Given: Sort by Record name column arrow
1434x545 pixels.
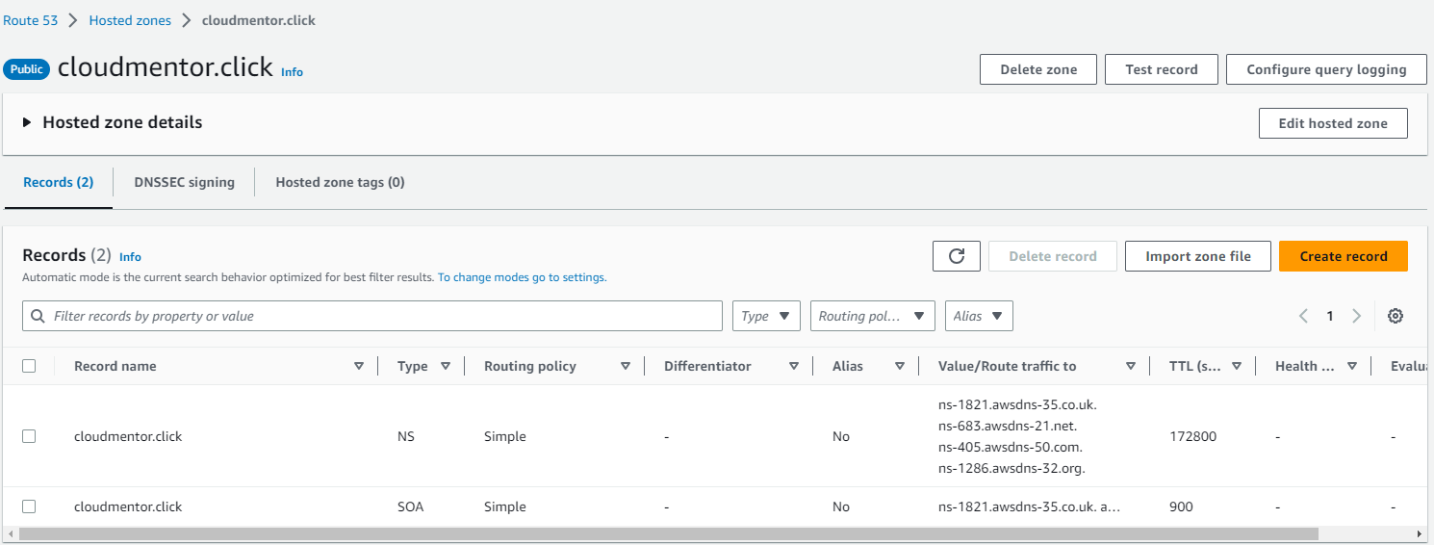Looking at the screenshot, I should click(359, 366).
